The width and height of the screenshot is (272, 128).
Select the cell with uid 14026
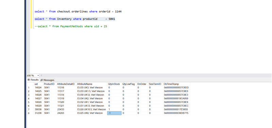click(x=38, y=95)
